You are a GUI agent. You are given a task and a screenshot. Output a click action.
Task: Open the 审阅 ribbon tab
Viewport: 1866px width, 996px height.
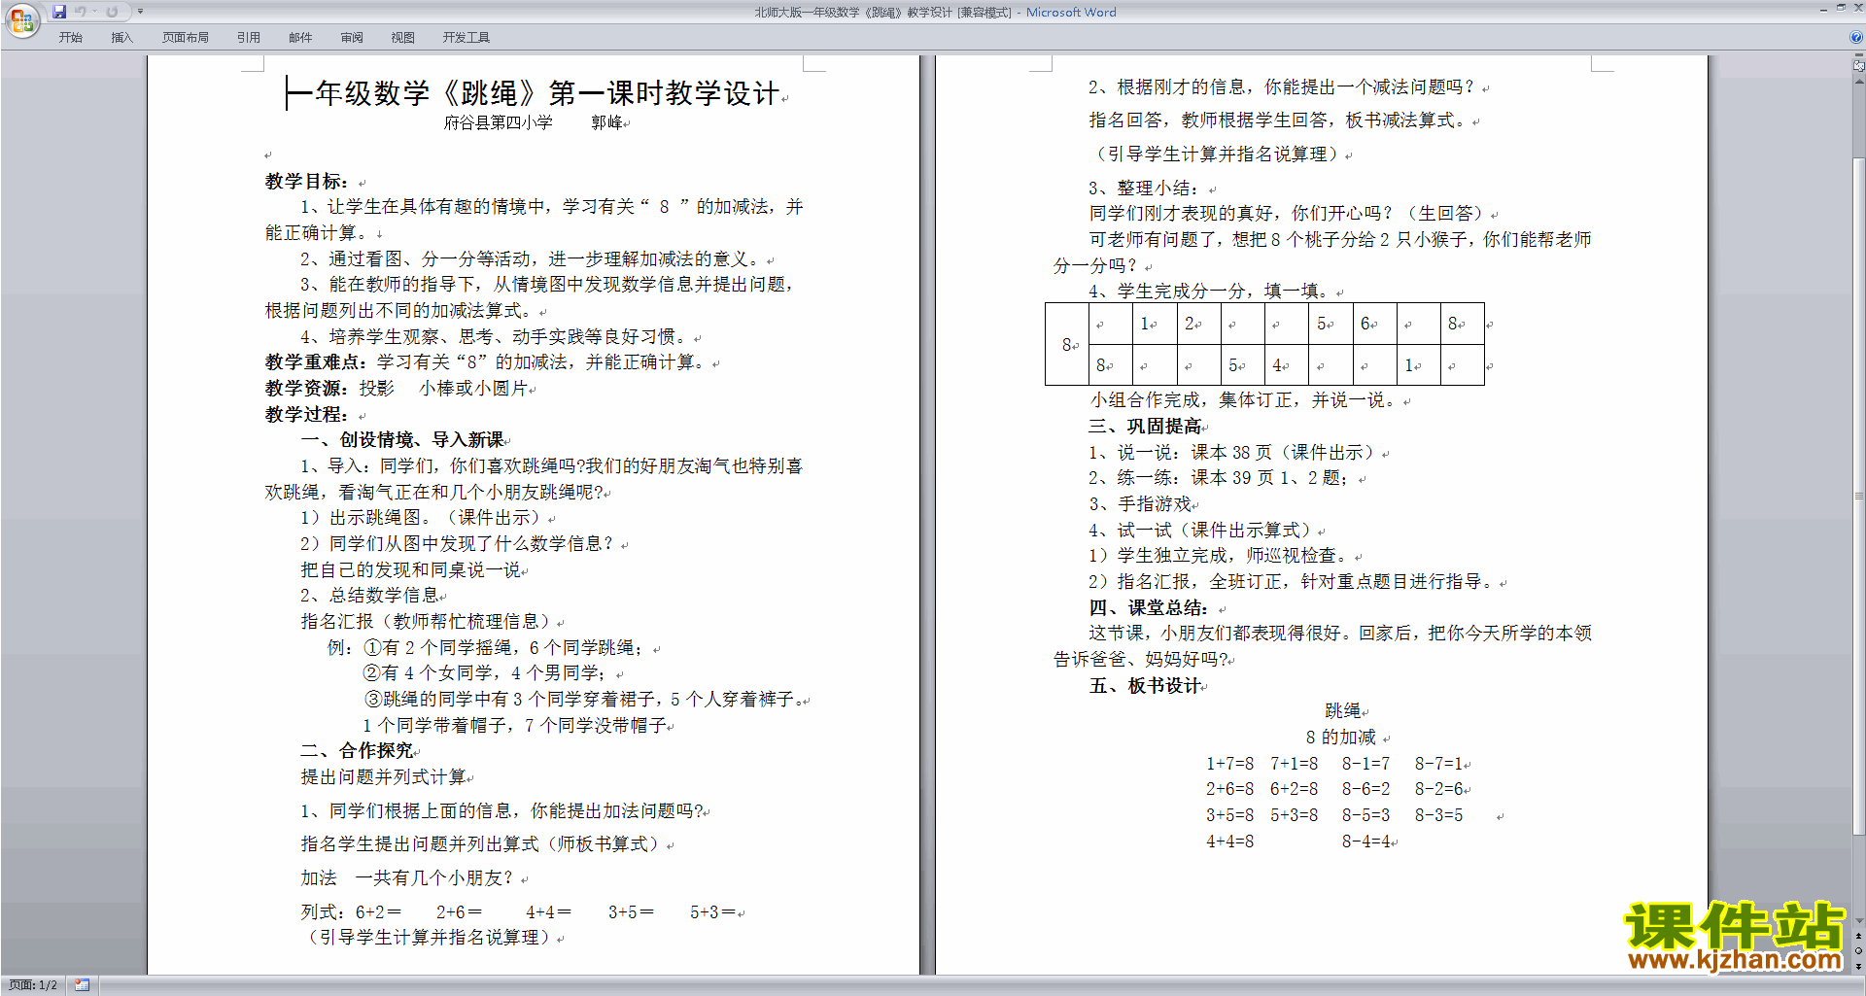(x=352, y=38)
